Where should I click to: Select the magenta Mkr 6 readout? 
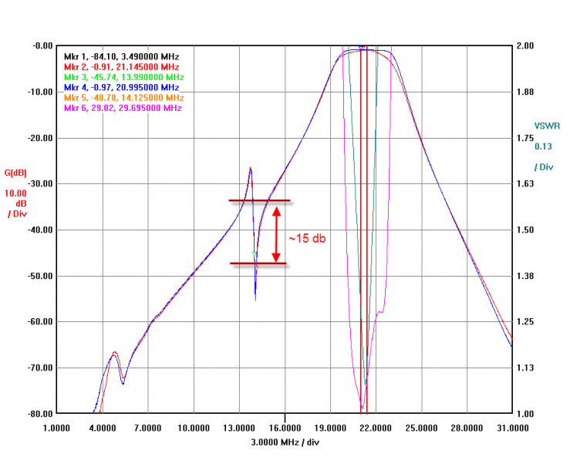coord(121,109)
